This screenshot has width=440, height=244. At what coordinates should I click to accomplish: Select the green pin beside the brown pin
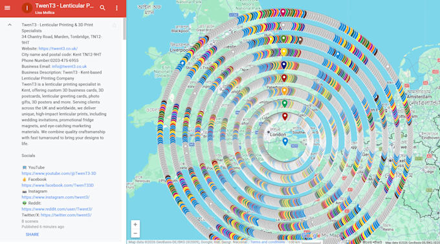pos(283,39)
